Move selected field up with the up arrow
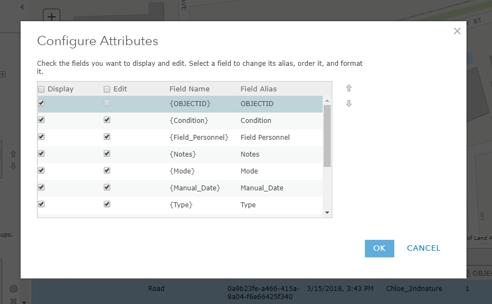The height and width of the screenshot is (304, 492). coord(349,88)
